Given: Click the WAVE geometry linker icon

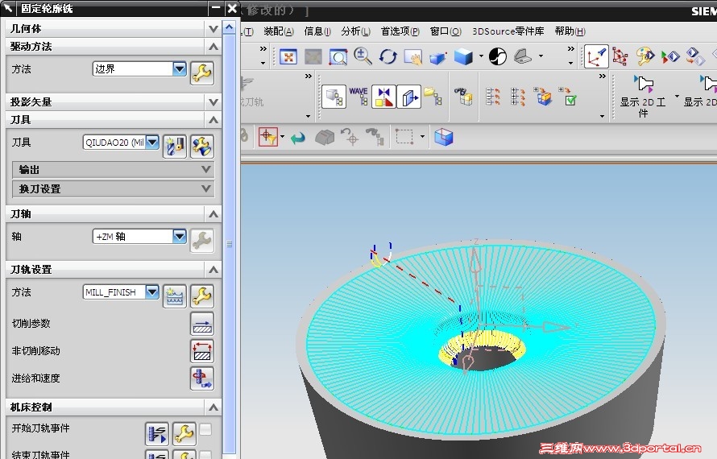Looking at the screenshot, I should click(x=358, y=96).
